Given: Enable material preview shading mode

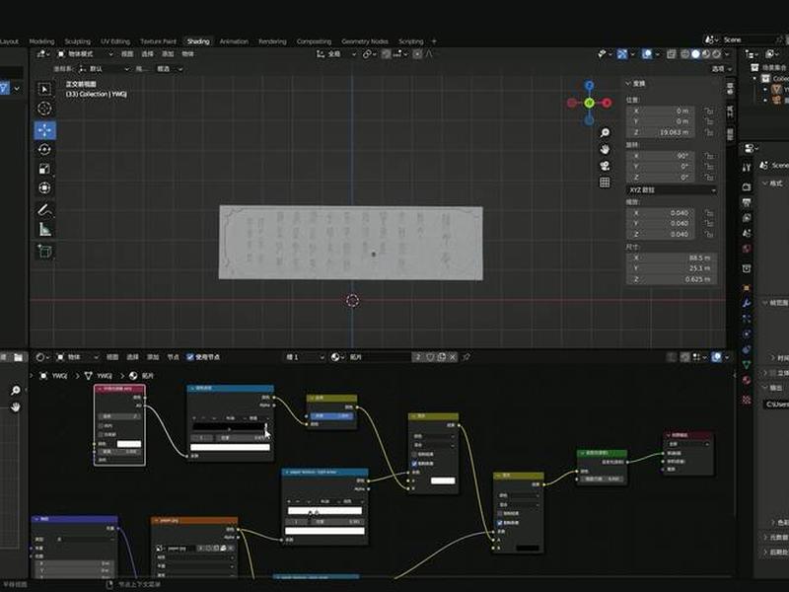Looking at the screenshot, I should pyautogui.click(x=706, y=54).
